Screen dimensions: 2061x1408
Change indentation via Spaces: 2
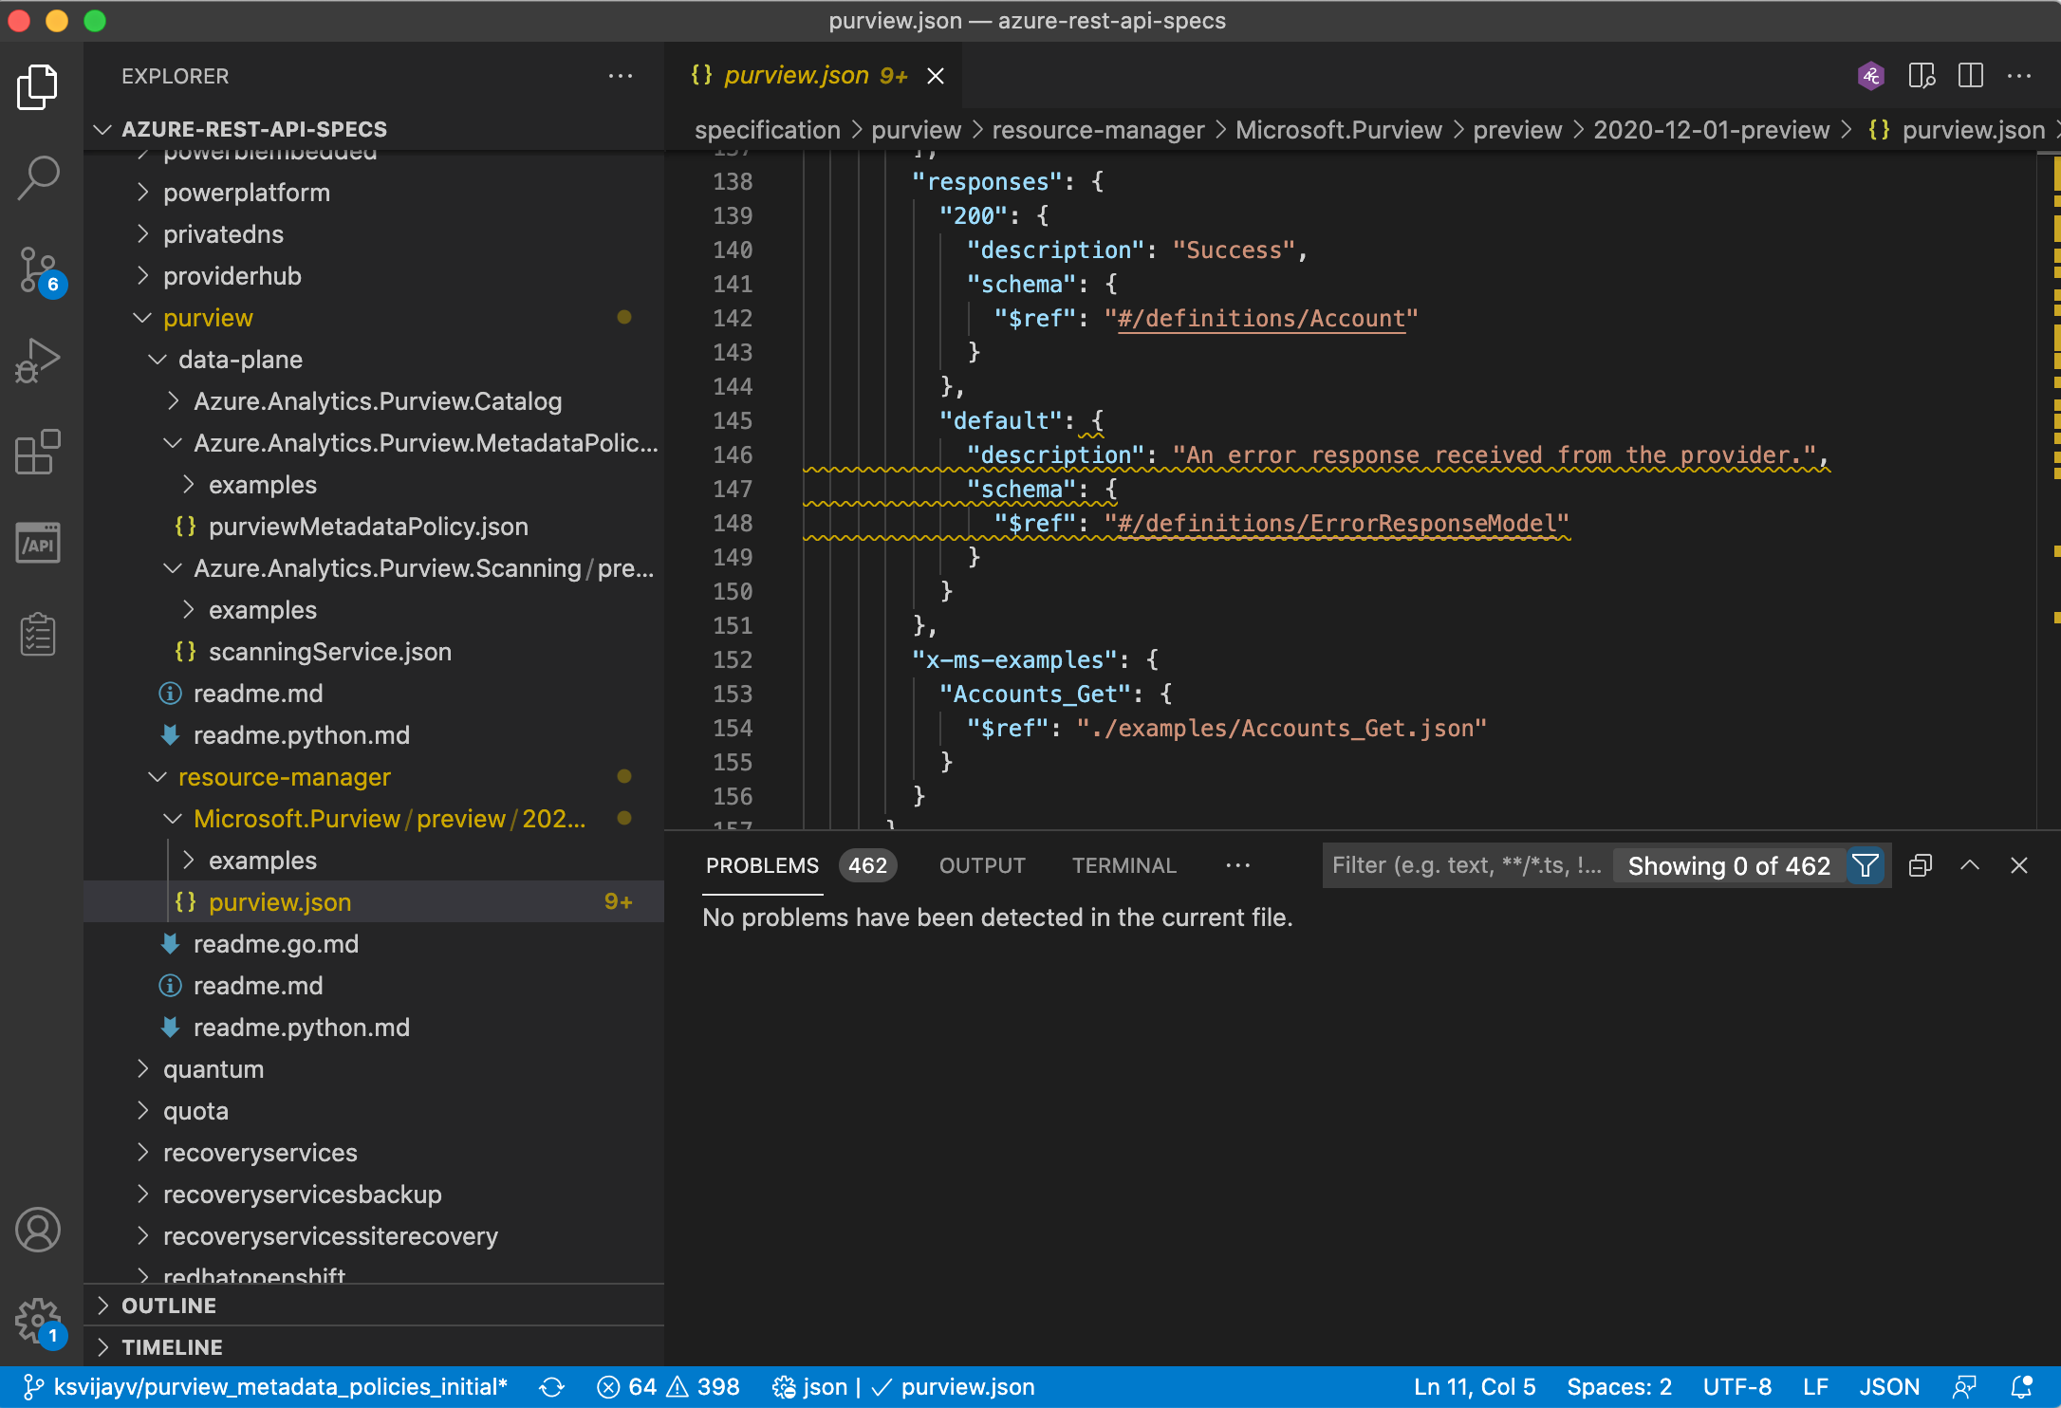pos(1619,1387)
